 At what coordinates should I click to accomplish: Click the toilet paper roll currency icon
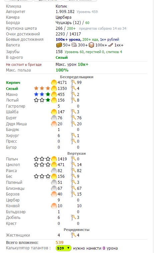click(x=74, y=45)
